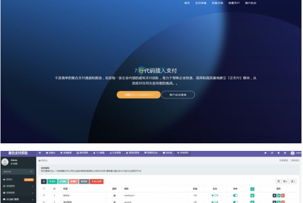Expand the 权限管理 sidebar menu
The width and height of the screenshot is (303, 203).
(x=18, y=193)
